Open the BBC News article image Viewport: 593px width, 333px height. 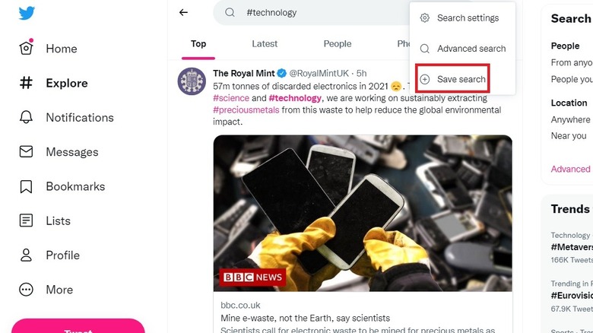[363, 213]
